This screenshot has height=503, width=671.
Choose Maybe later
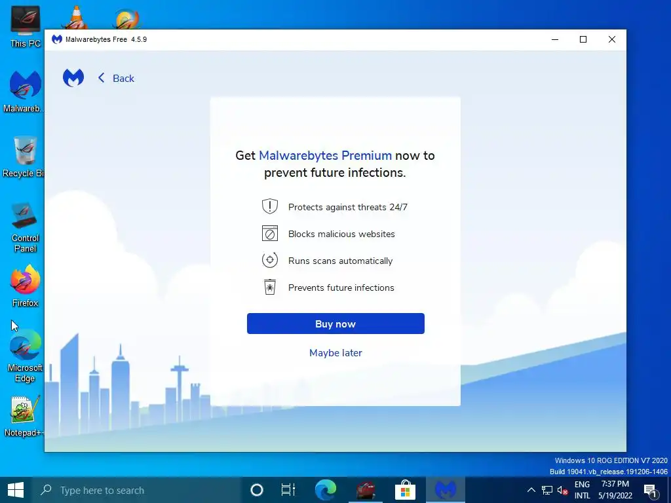(335, 353)
